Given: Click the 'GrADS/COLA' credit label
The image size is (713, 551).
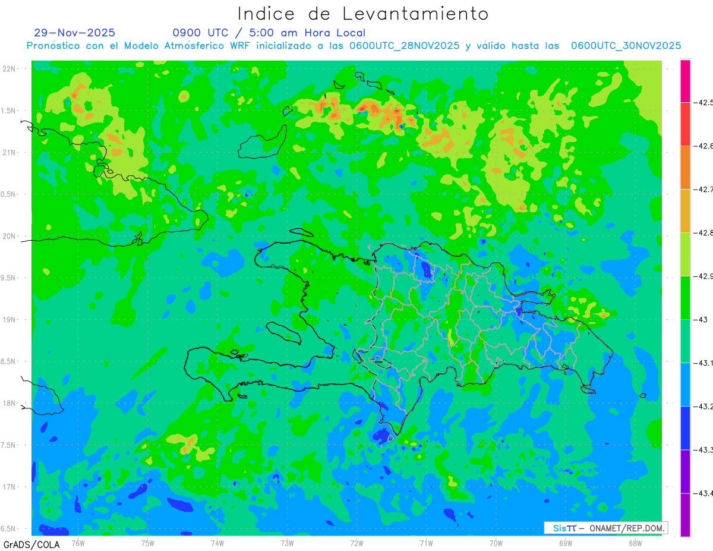Looking at the screenshot, I should click(x=31, y=544).
